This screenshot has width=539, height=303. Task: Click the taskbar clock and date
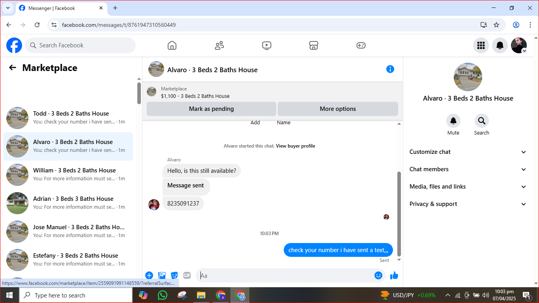coord(504,295)
